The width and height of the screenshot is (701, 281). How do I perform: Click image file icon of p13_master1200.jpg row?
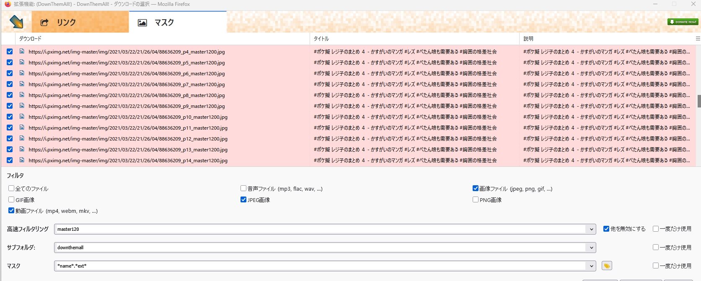(x=22, y=149)
